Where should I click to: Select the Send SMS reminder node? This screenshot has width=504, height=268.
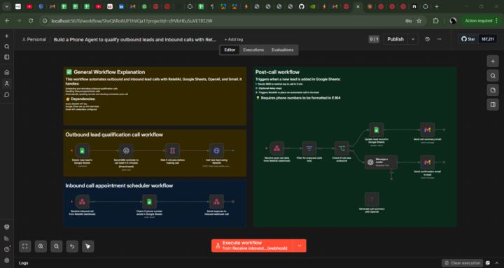coord(126,150)
